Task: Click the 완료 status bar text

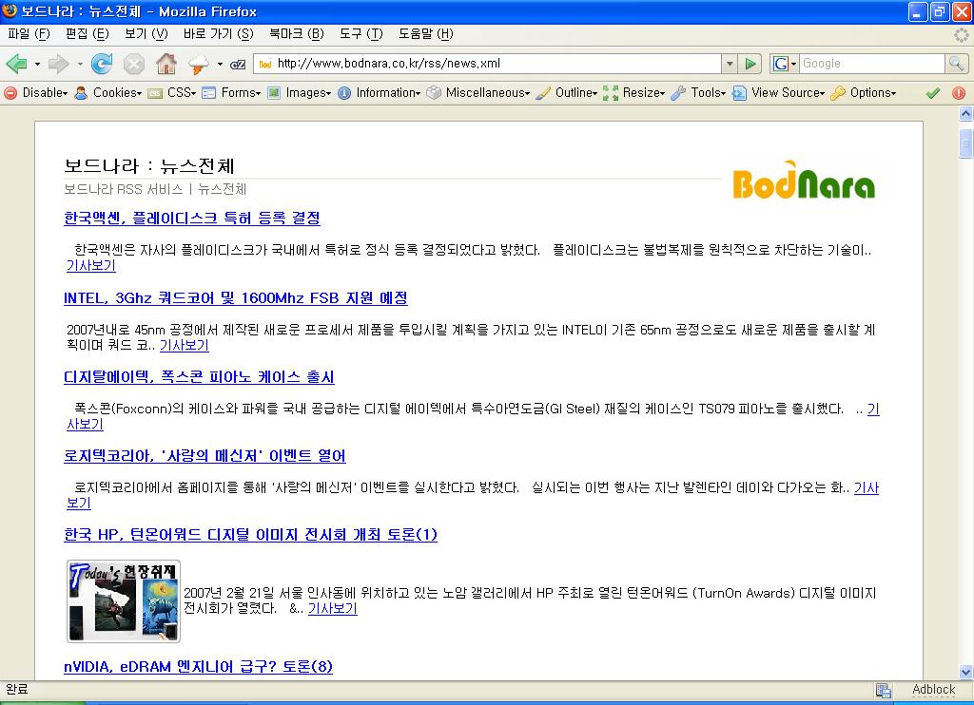Action: [17, 689]
